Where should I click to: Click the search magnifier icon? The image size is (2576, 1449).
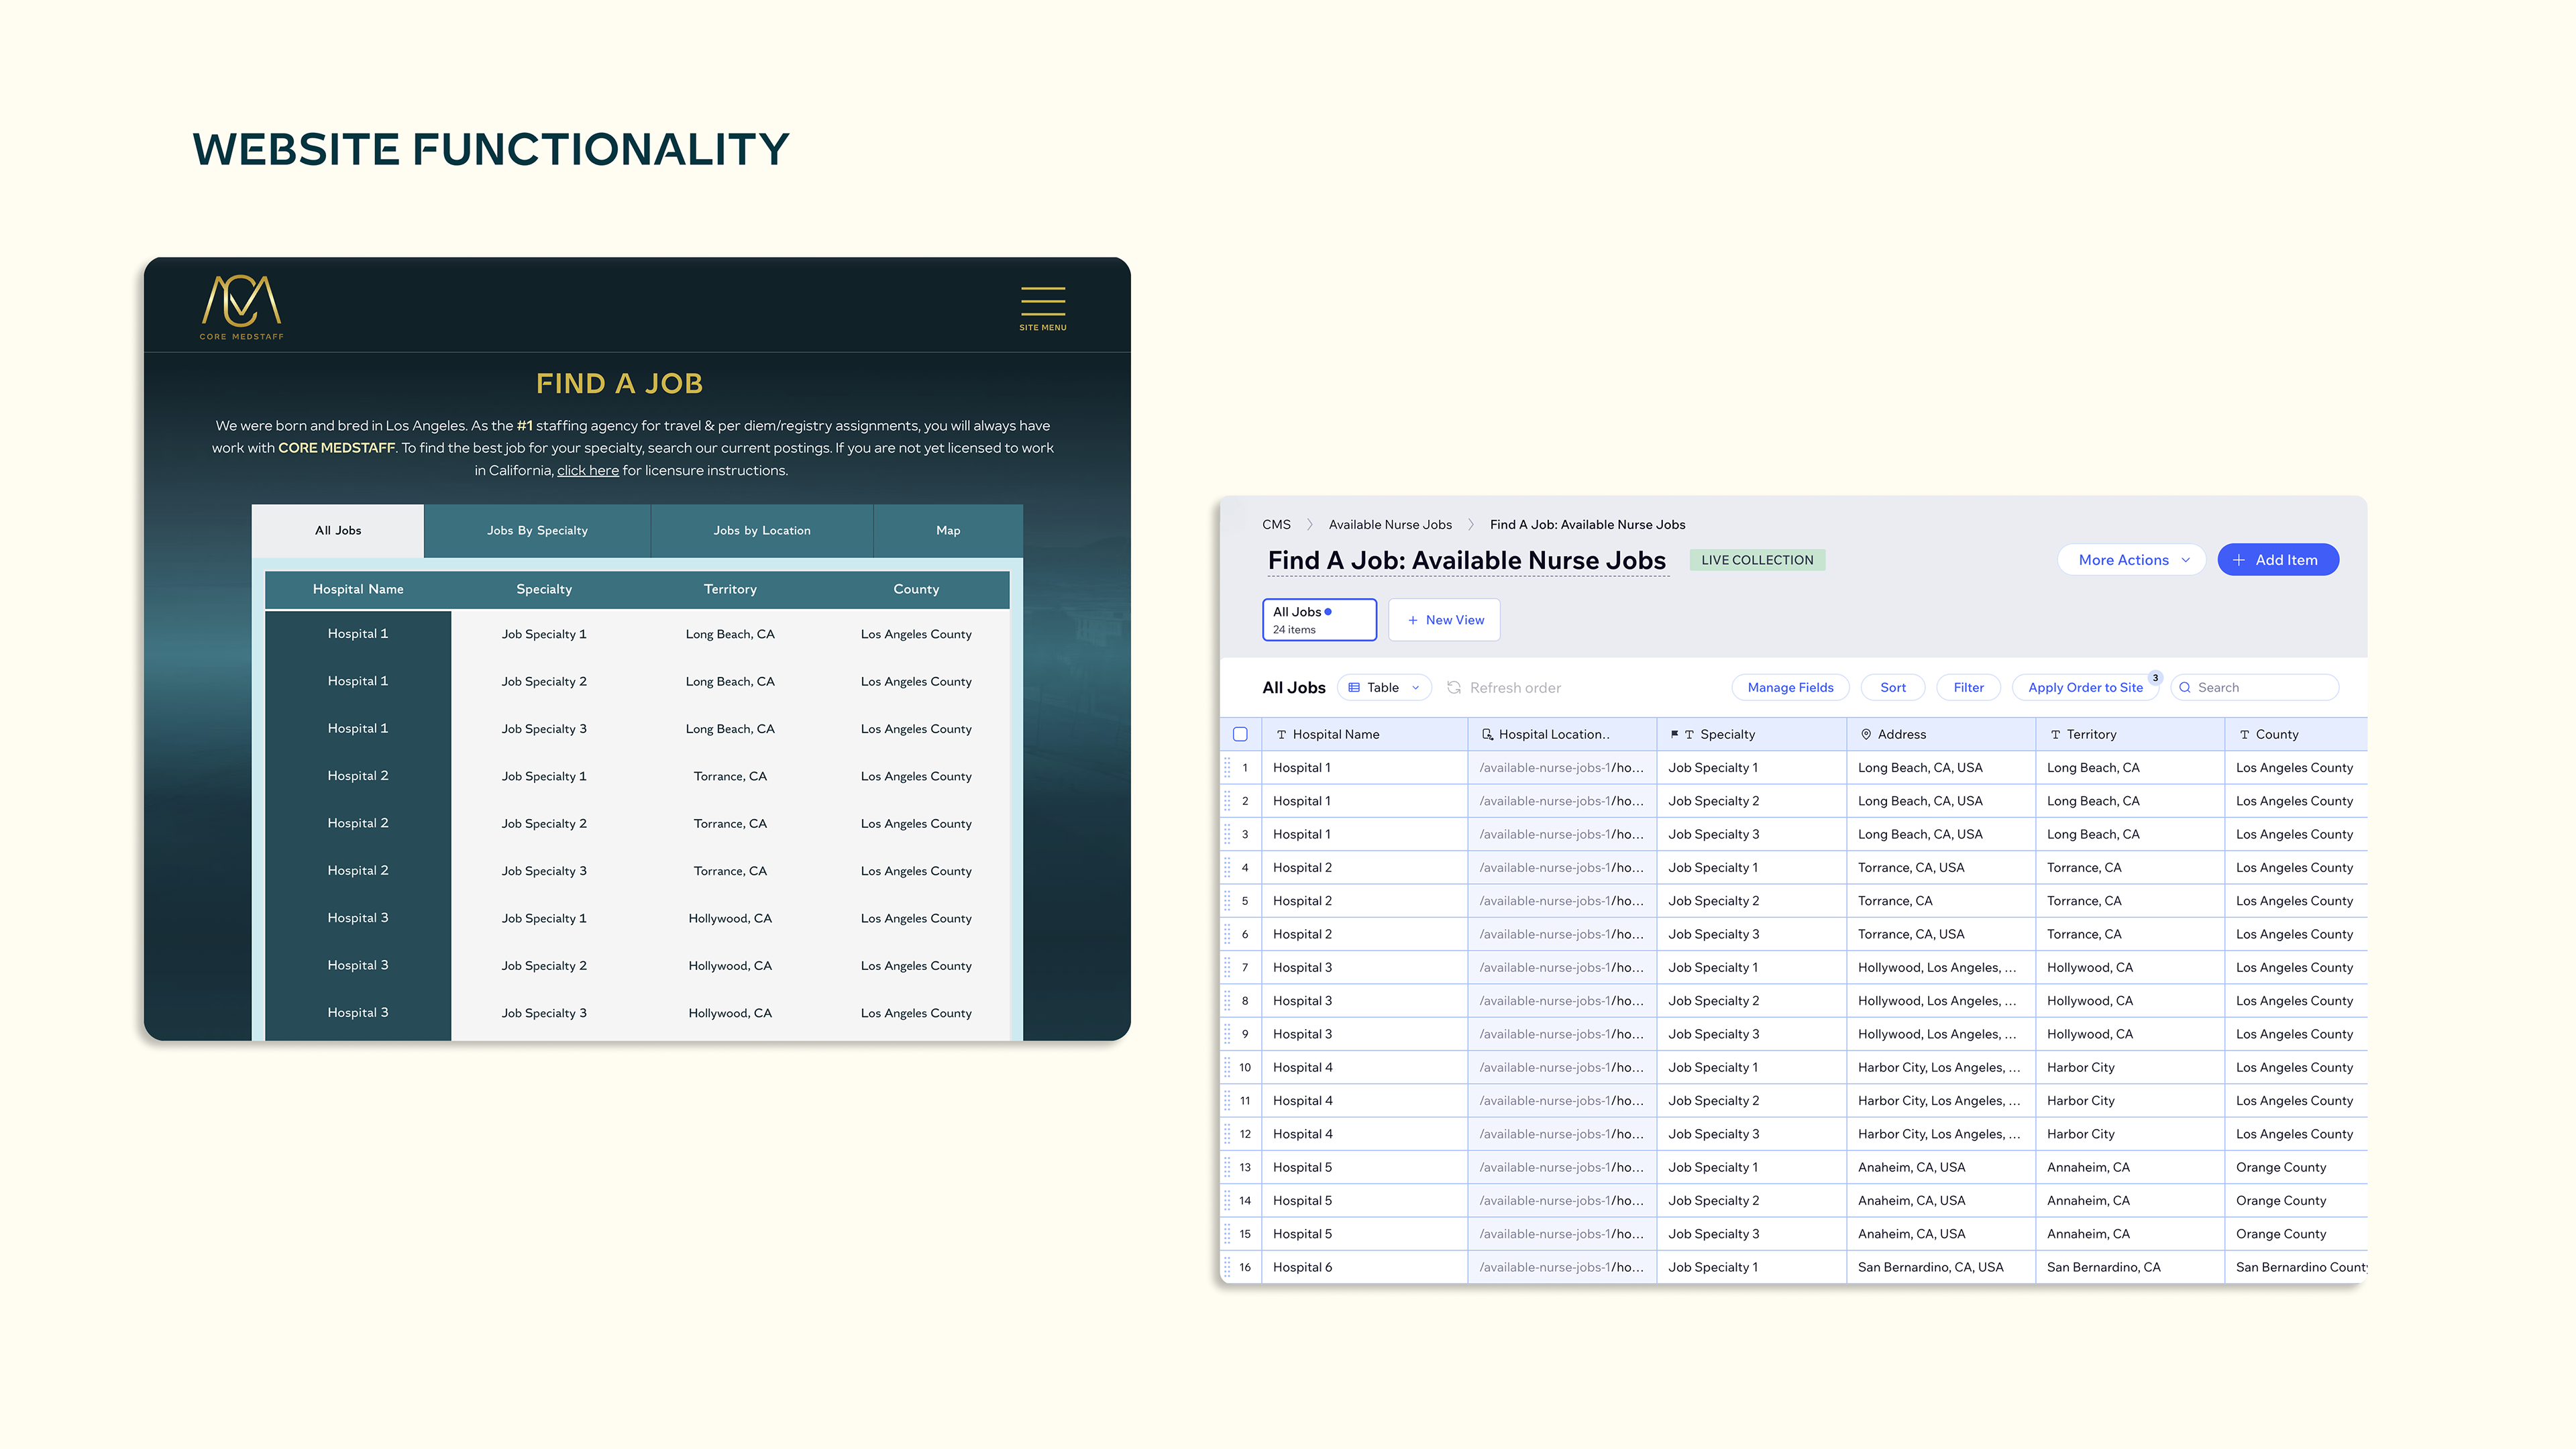click(x=2185, y=687)
